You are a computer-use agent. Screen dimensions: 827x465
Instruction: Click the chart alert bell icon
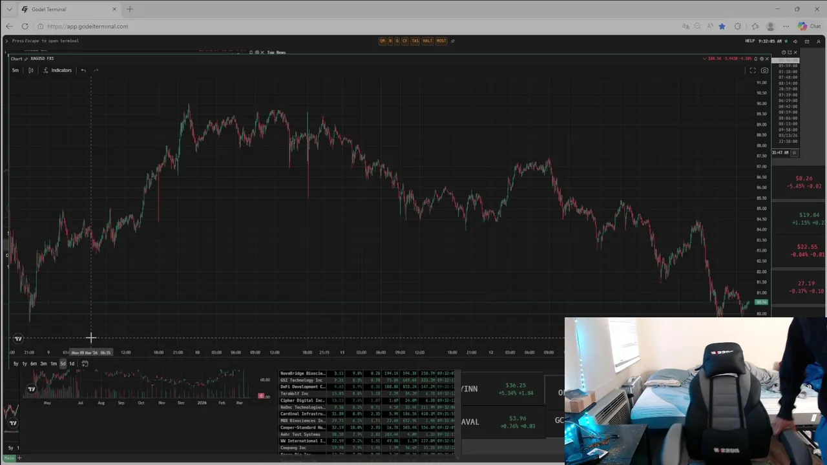click(757, 59)
